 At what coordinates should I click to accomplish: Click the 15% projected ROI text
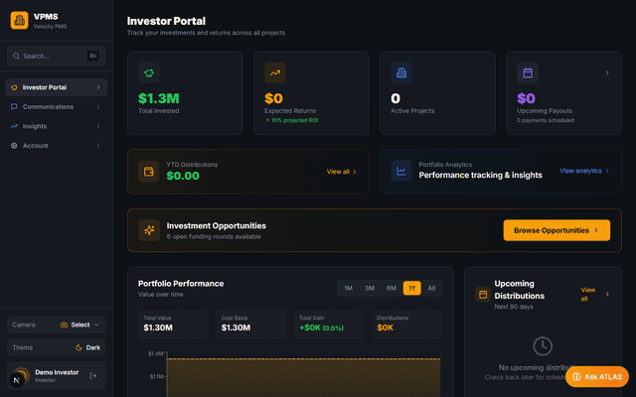tap(294, 120)
